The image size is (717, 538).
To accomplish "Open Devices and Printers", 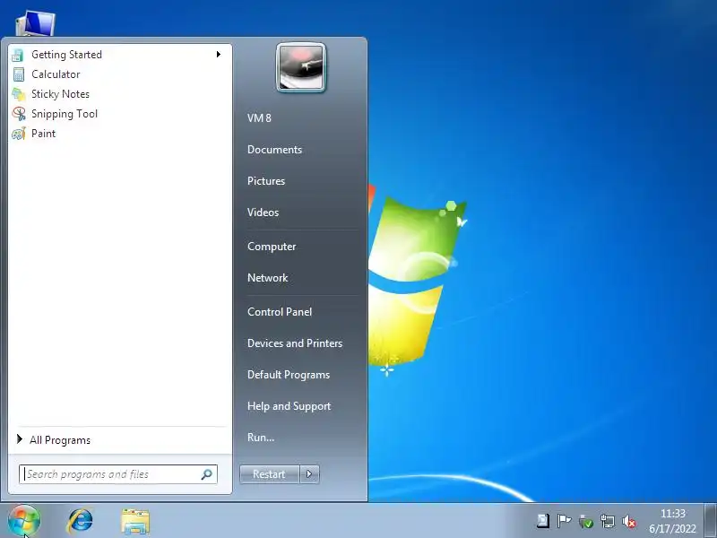I will 295,343.
